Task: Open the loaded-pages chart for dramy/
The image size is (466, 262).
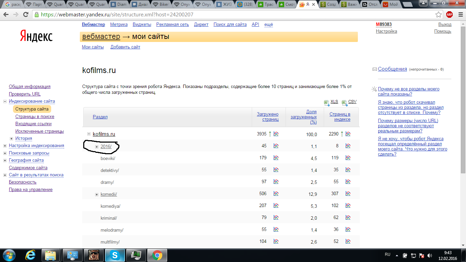Action: tap(276, 182)
